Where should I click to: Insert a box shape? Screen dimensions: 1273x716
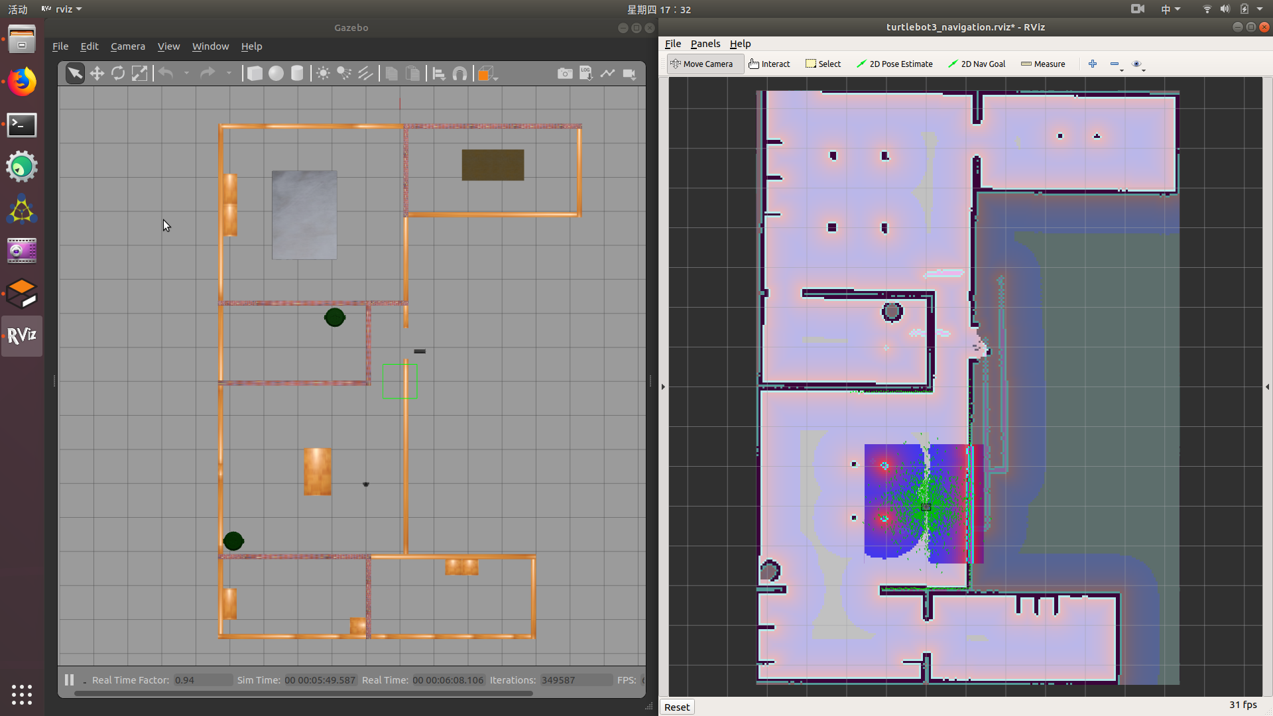(x=255, y=74)
